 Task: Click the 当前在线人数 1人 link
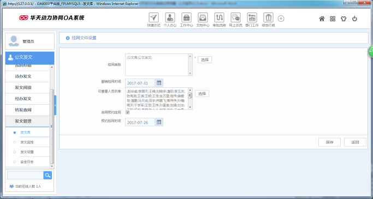coord(28,186)
